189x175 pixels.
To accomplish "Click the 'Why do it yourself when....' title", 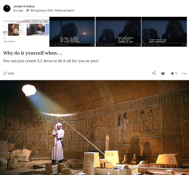I will (x=33, y=53).
